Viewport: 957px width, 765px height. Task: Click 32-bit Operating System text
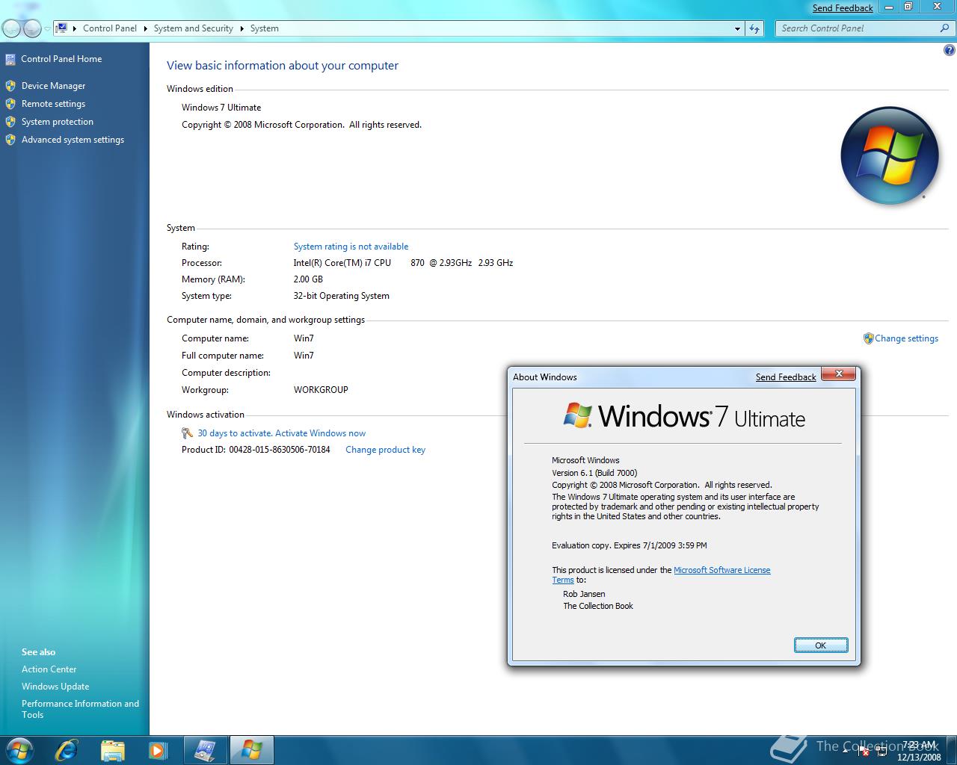pyautogui.click(x=341, y=296)
